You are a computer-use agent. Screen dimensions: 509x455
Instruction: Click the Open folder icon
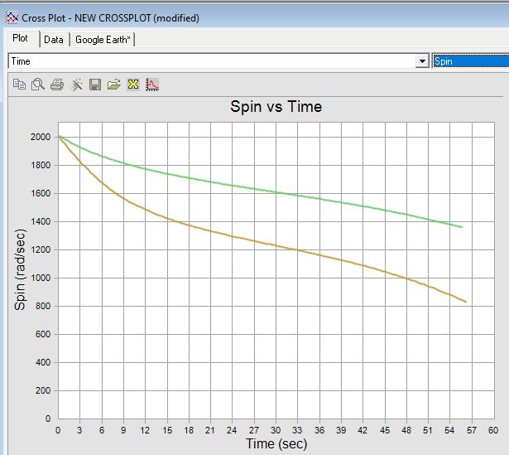[114, 84]
